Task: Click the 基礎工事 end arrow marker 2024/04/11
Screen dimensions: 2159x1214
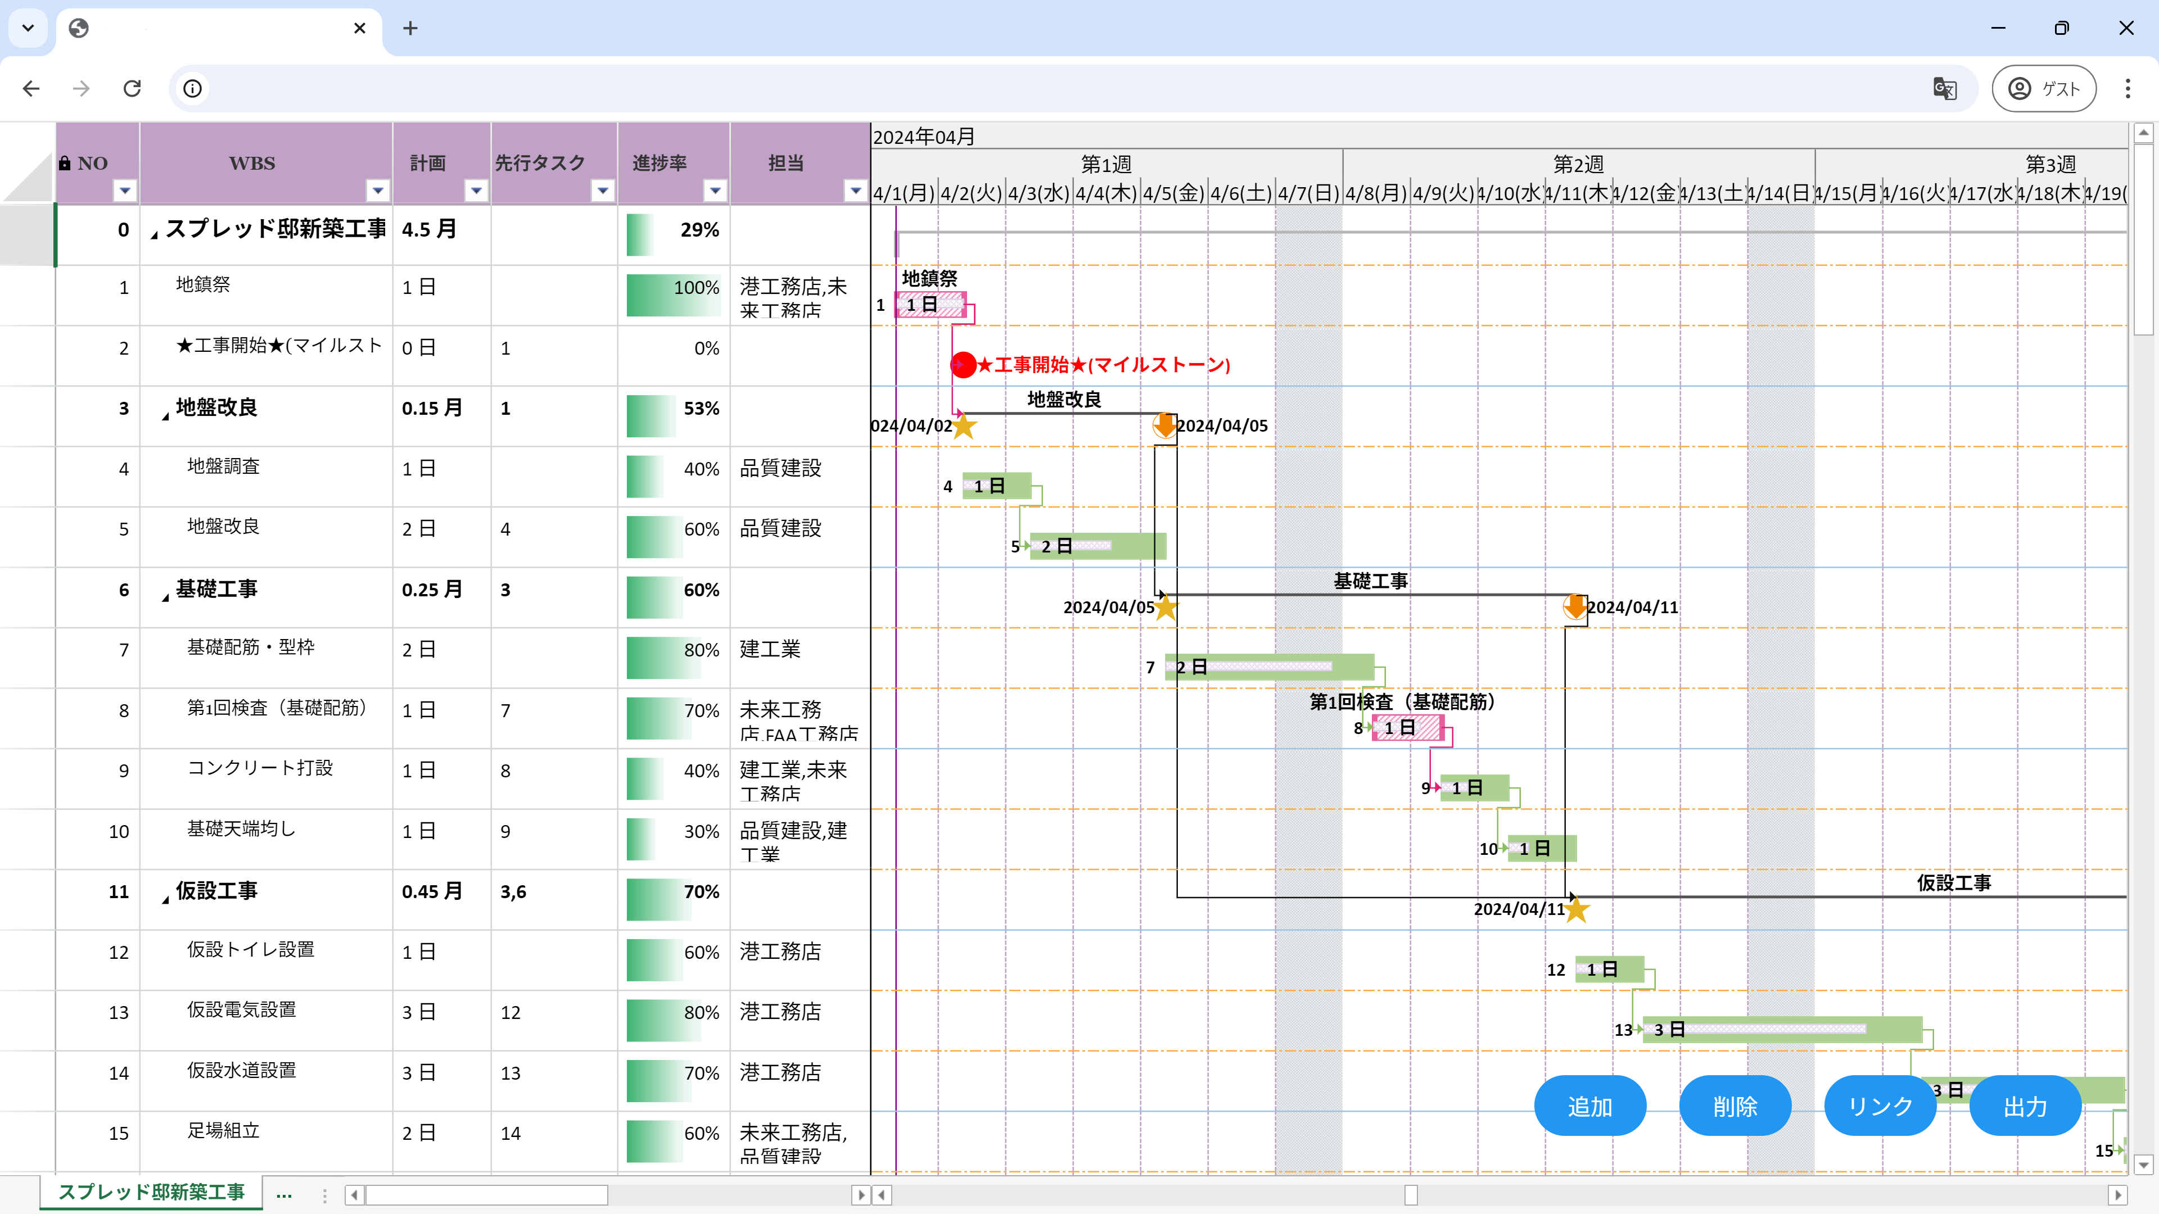Action: 1575,606
